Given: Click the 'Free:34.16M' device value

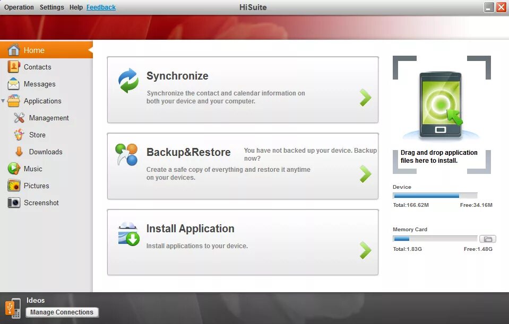Looking at the screenshot, I should pos(476,205).
